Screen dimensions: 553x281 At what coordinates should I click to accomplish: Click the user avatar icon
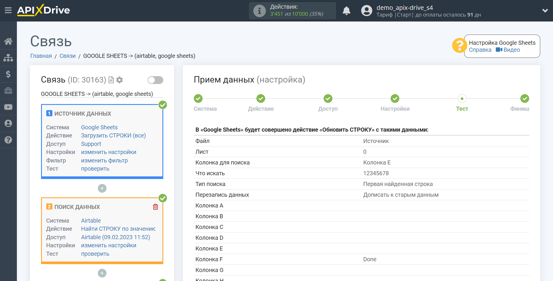[367, 11]
